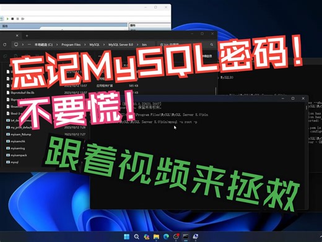Expand chevron after MySQL breadcrumb

[x=104, y=45]
